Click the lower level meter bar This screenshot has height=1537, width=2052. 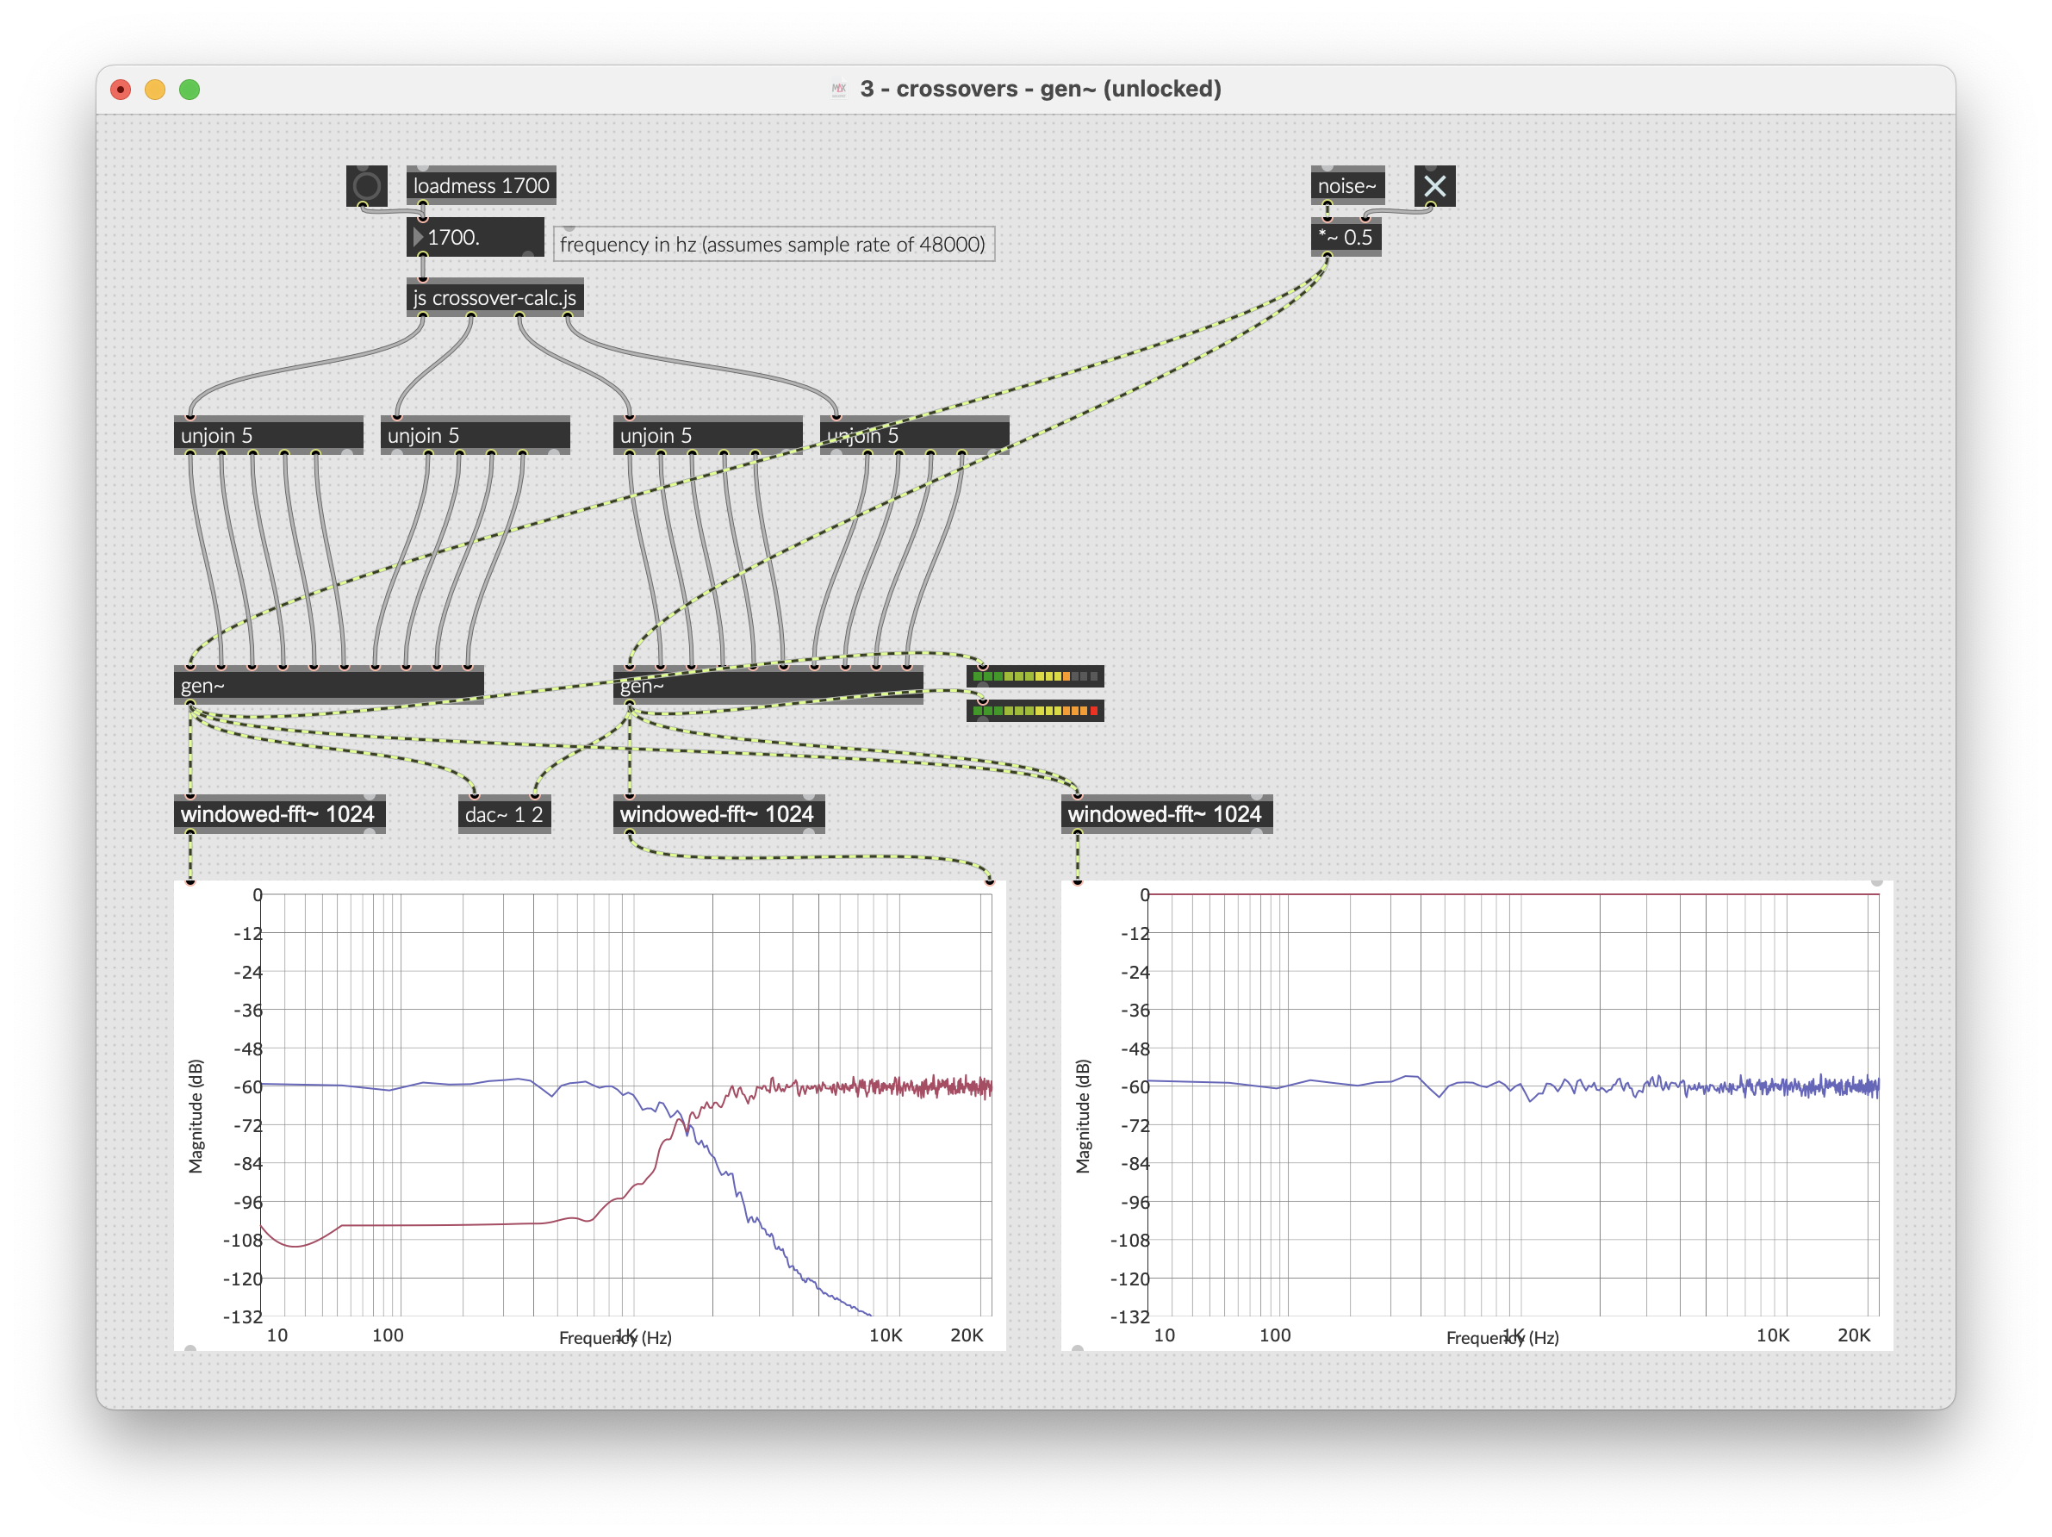click(x=1035, y=711)
